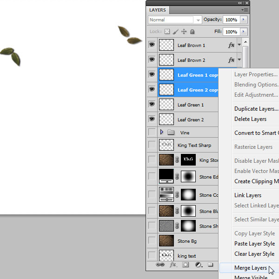Select the King Text Sharp layer thumbnail
This screenshot has width=279, height=279.
coord(166,145)
